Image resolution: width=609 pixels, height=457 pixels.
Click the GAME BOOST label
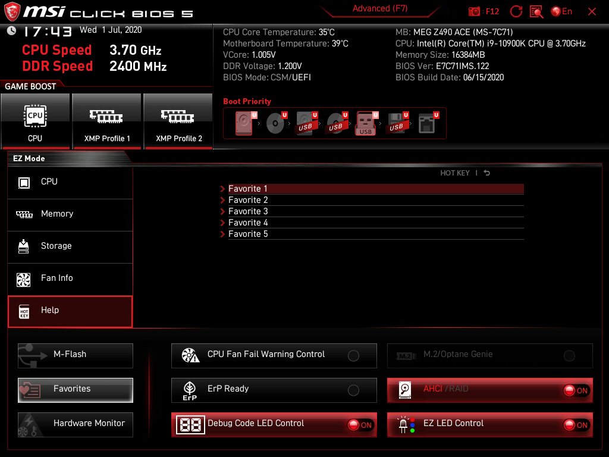pos(30,86)
